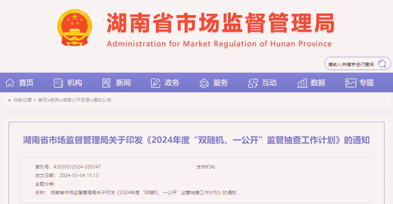Click the 专题 picture icon
The height and width of the screenshot is (204, 393).
coord(351,83)
